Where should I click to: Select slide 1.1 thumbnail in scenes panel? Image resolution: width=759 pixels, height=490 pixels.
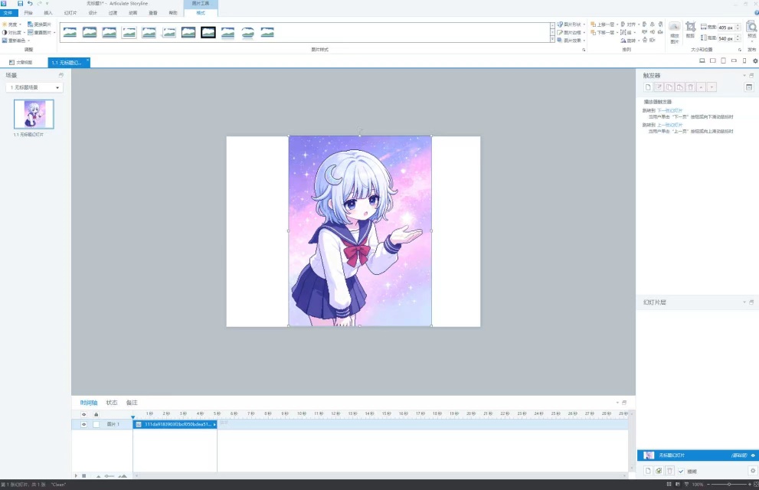click(x=34, y=114)
